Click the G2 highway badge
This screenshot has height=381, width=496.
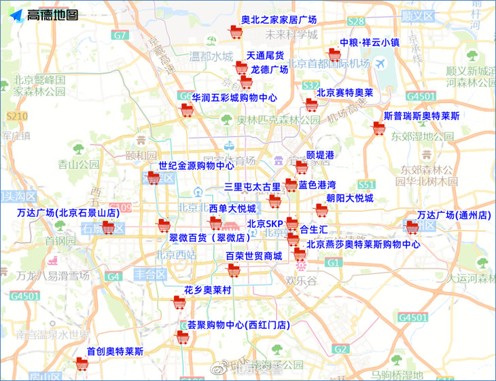(x=340, y=349)
